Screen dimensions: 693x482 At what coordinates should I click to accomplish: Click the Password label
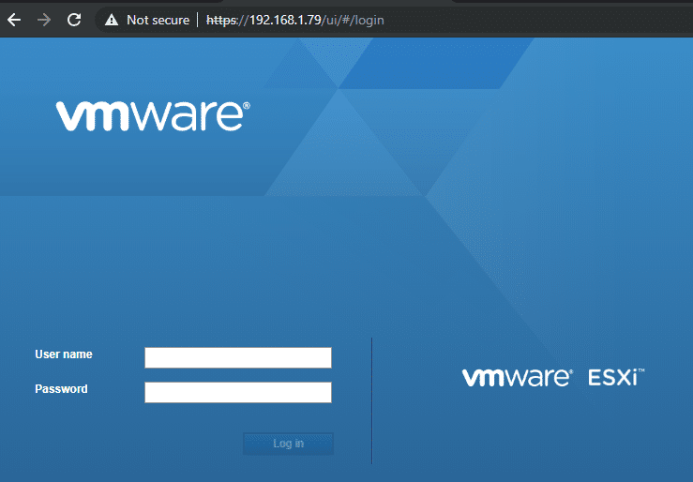point(61,389)
